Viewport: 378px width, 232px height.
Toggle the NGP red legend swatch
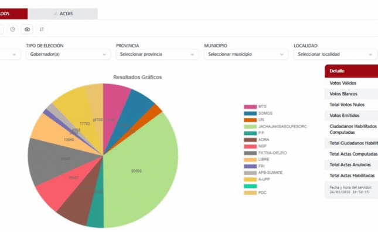click(x=250, y=146)
